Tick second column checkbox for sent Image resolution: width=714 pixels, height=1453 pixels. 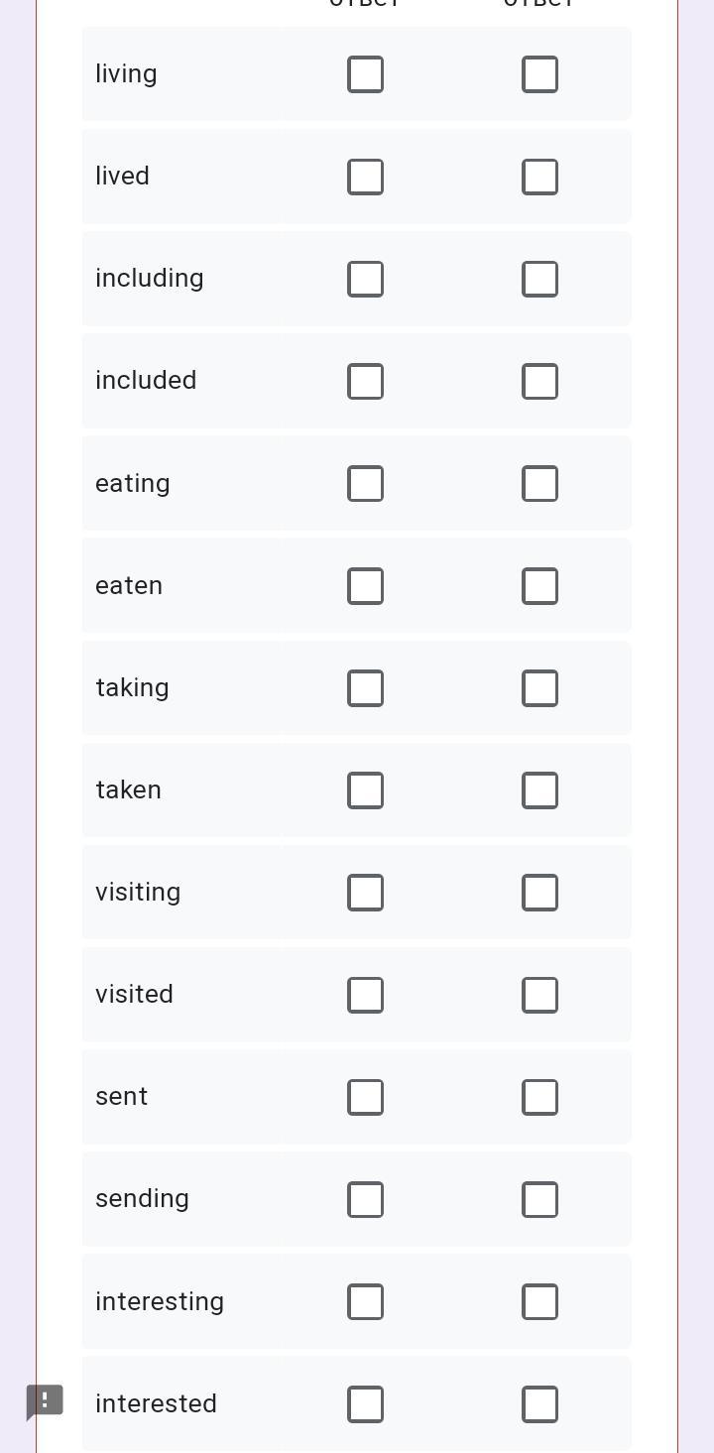point(539,1097)
